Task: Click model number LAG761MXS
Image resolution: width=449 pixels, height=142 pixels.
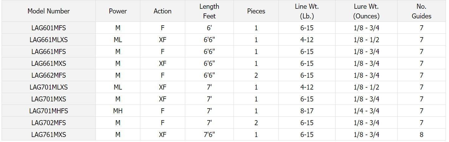Action: [x=49, y=135]
